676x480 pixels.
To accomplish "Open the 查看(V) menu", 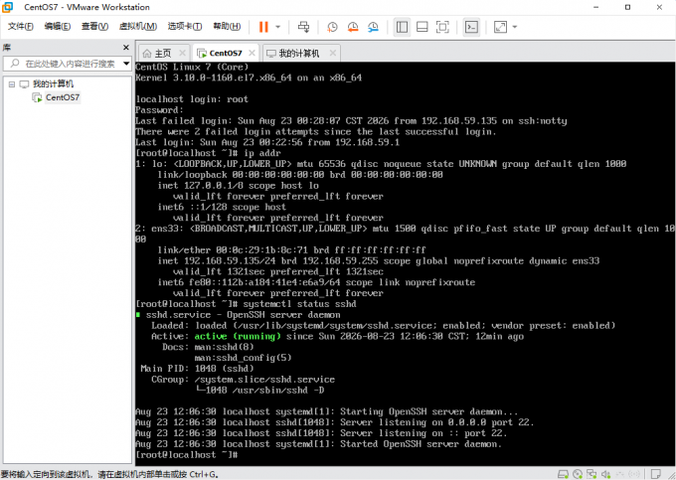I will click(94, 26).
